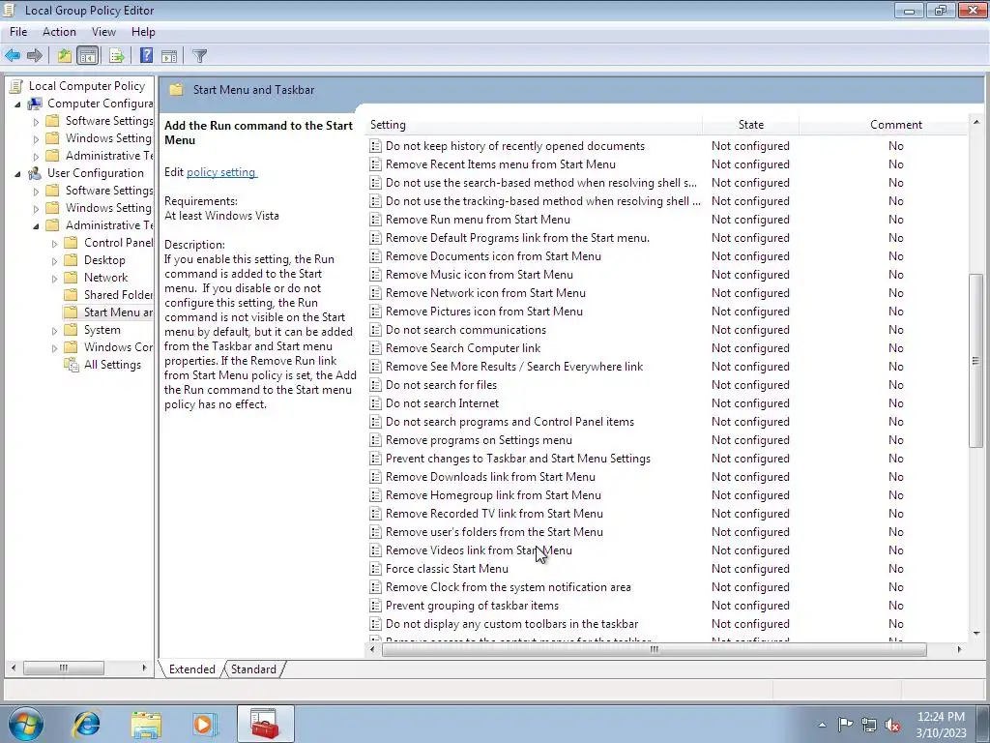The height and width of the screenshot is (743, 990).
Task: Expand the Control Panel tree node
Action: pyautogui.click(x=54, y=243)
